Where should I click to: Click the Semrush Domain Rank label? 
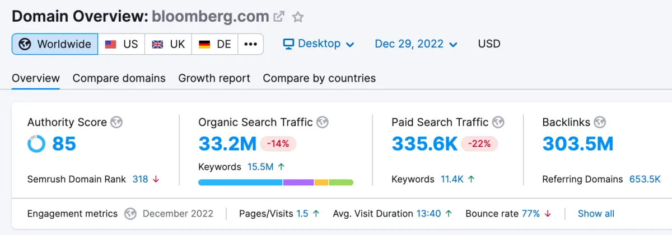click(x=77, y=179)
